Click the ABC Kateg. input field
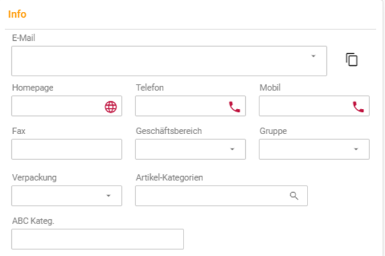 98,239
